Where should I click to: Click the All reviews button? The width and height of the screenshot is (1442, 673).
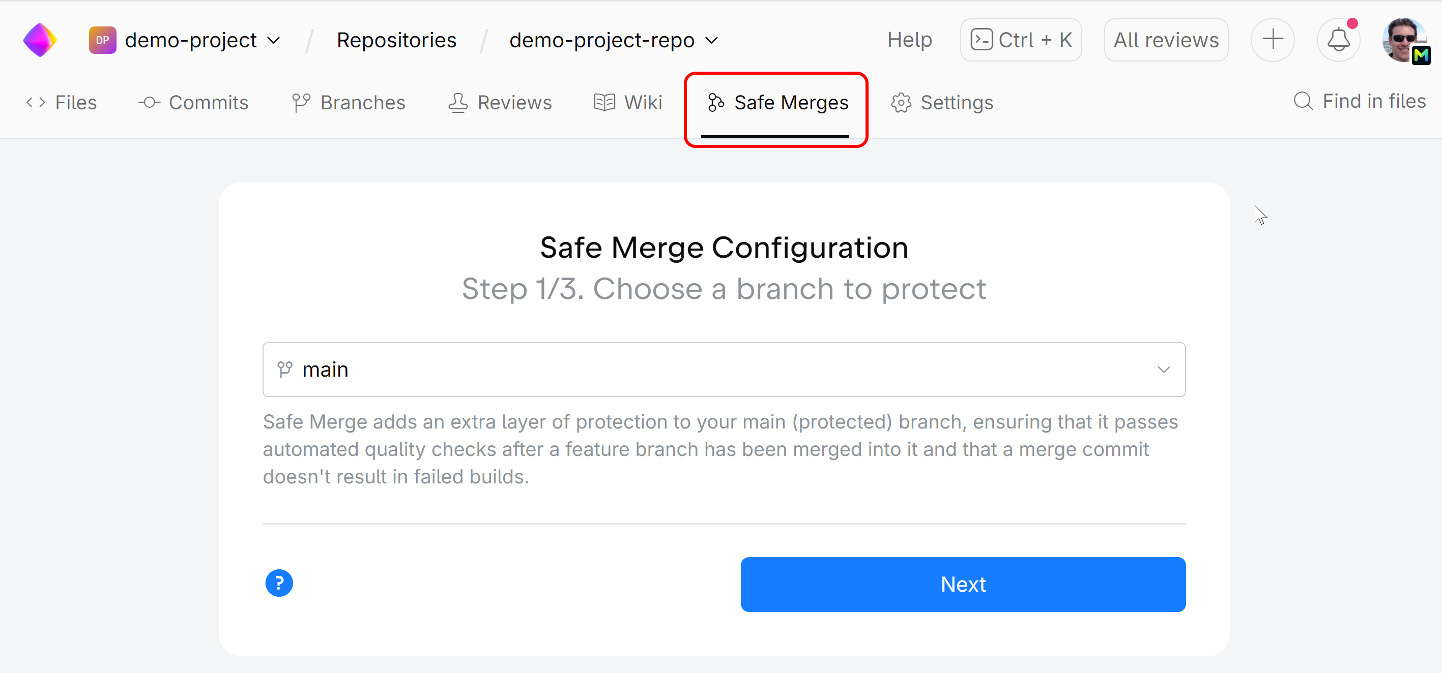[x=1166, y=40]
